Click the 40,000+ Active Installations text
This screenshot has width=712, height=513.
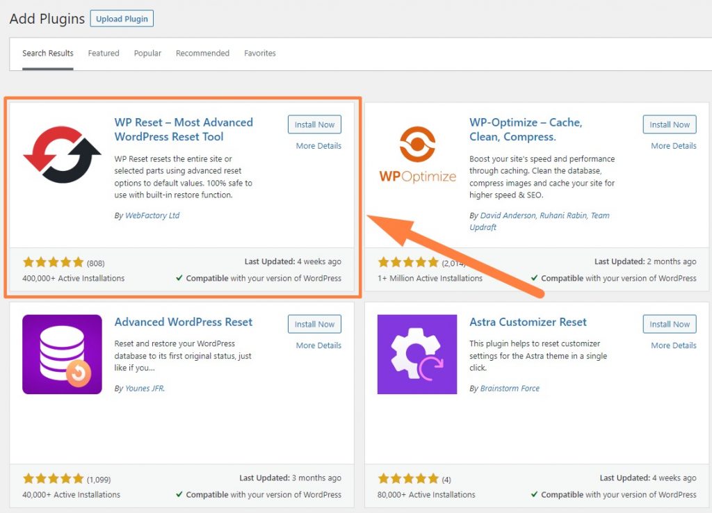(72, 494)
